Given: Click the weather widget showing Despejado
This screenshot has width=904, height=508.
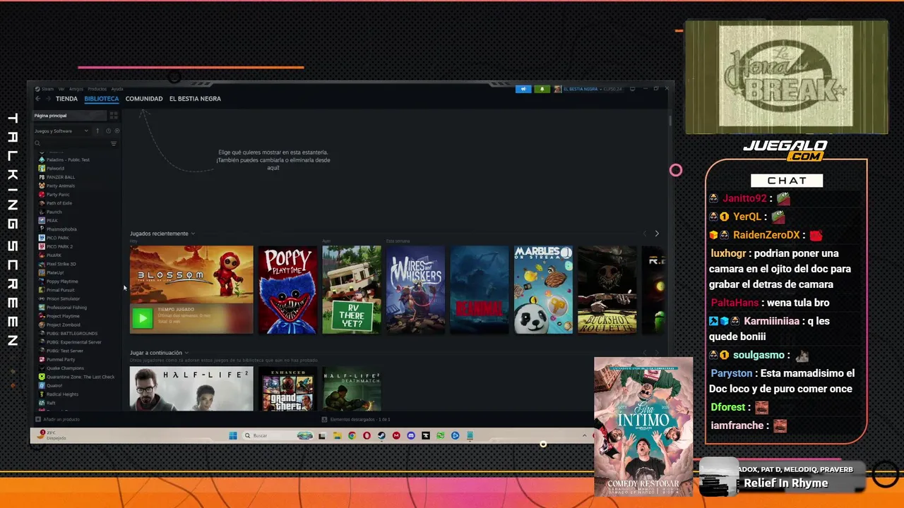Looking at the screenshot, I should (x=52, y=435).
